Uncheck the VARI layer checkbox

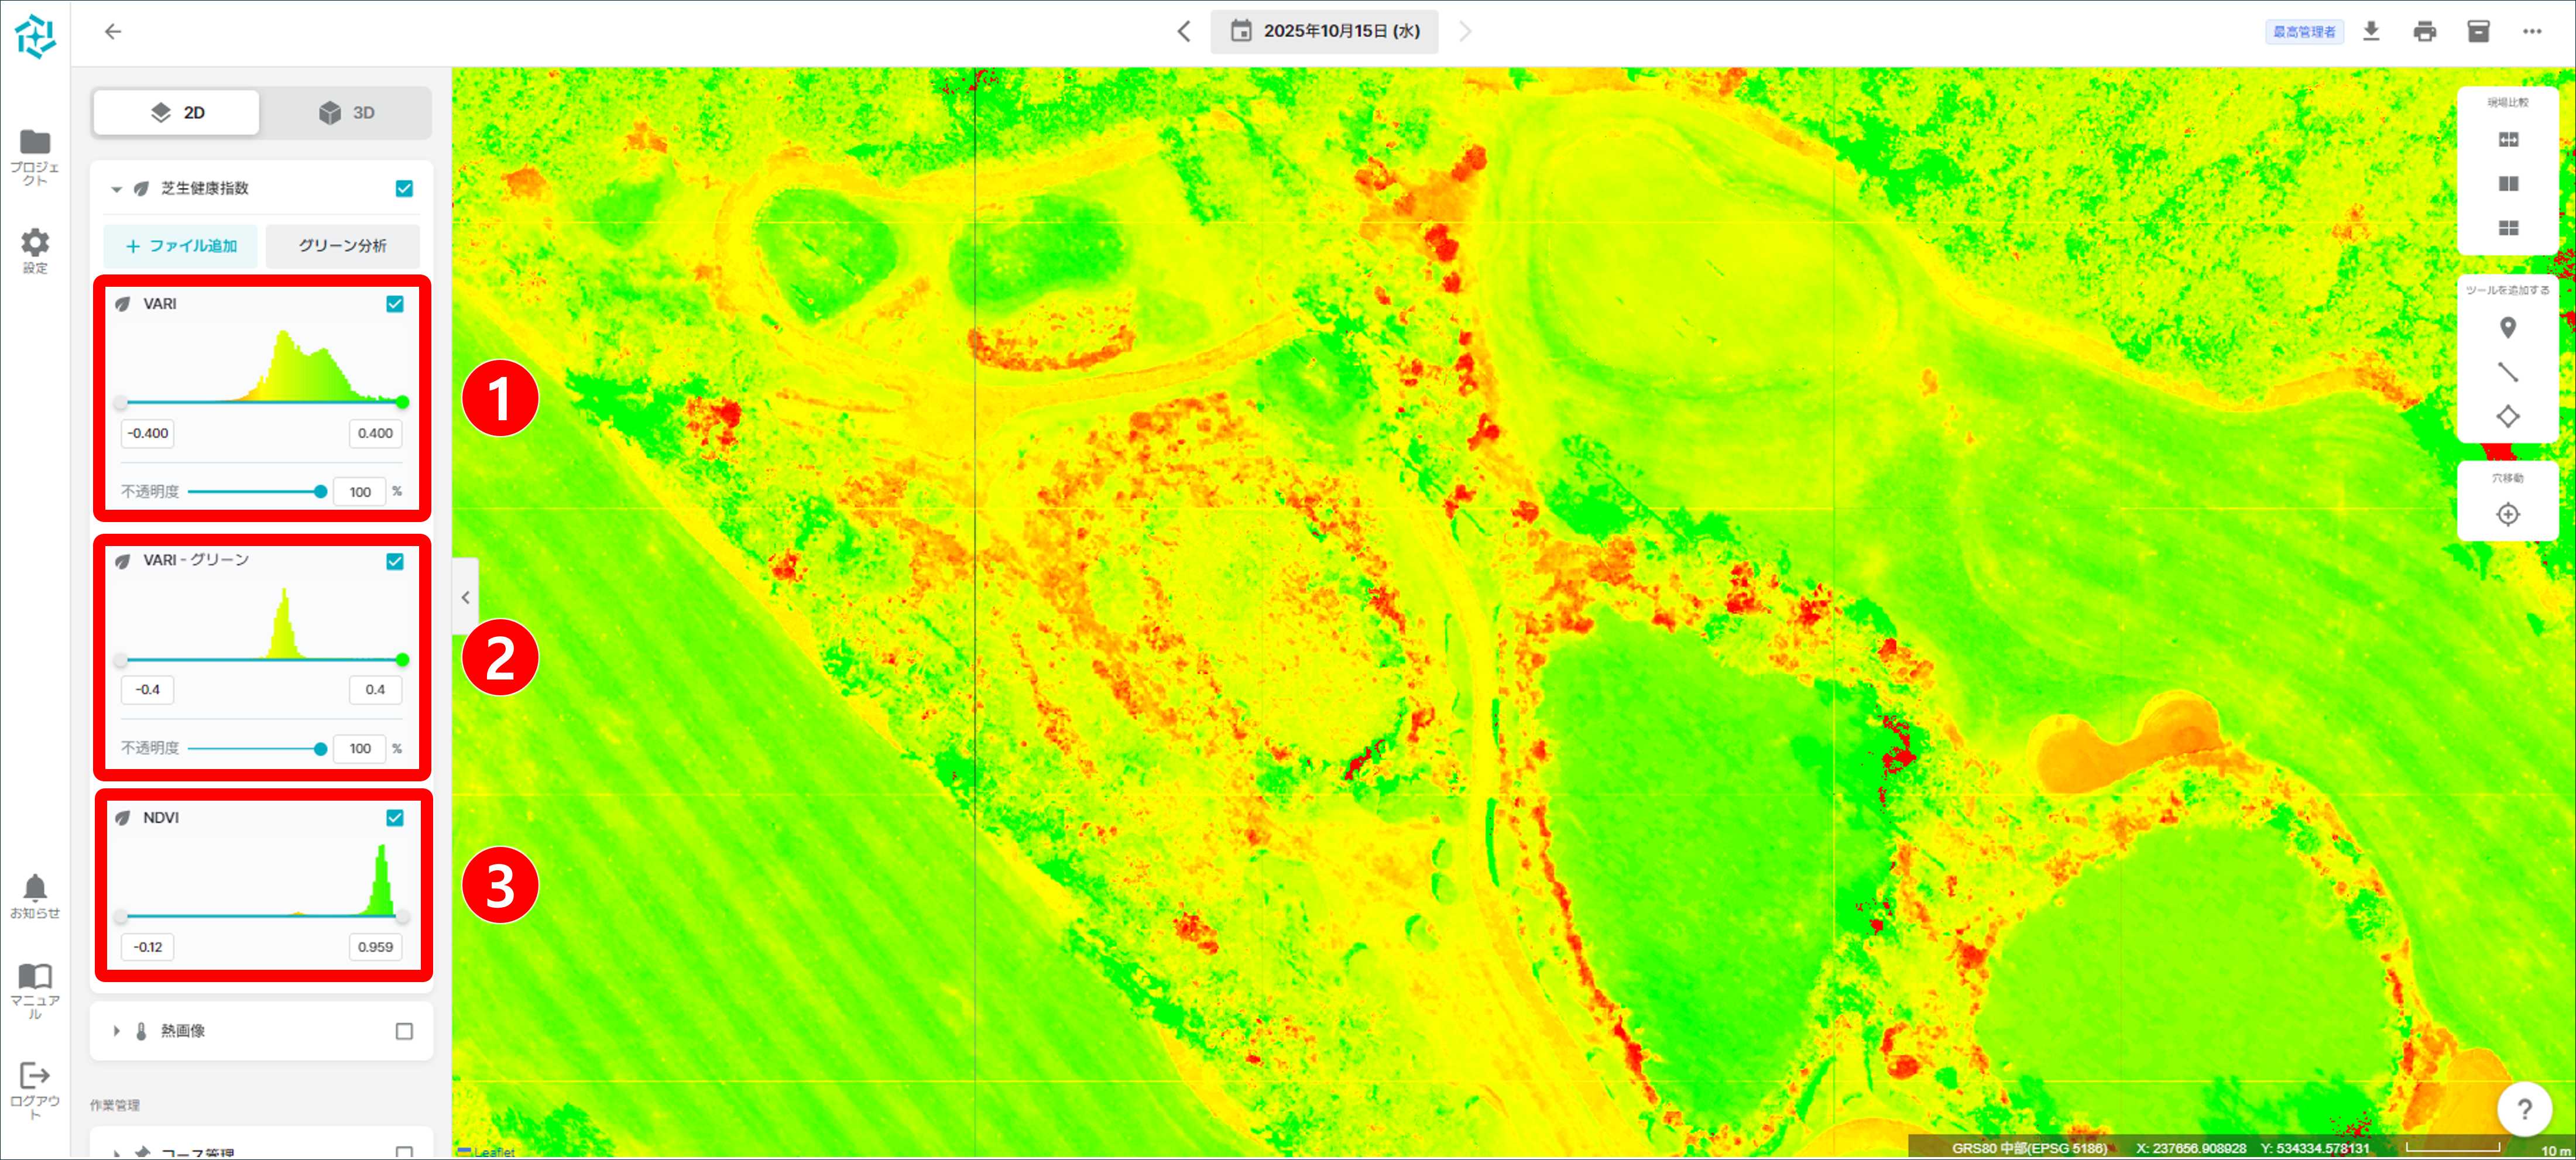tap(395, 304)
